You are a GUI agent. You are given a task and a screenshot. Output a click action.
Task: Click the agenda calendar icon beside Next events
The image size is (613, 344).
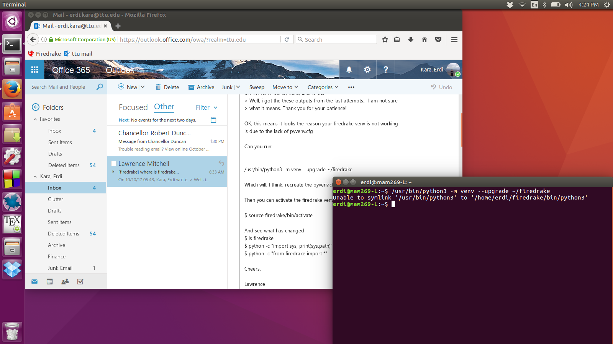(213, 120)
